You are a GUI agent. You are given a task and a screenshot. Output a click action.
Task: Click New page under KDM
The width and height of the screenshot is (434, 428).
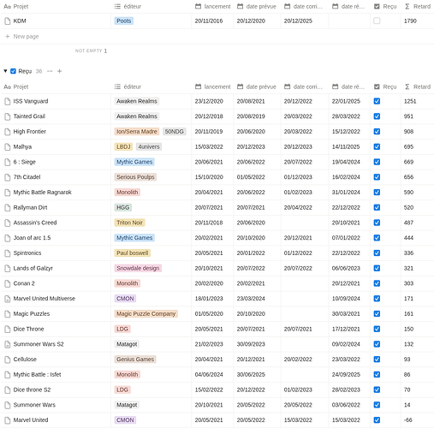[x=26, y=37]
